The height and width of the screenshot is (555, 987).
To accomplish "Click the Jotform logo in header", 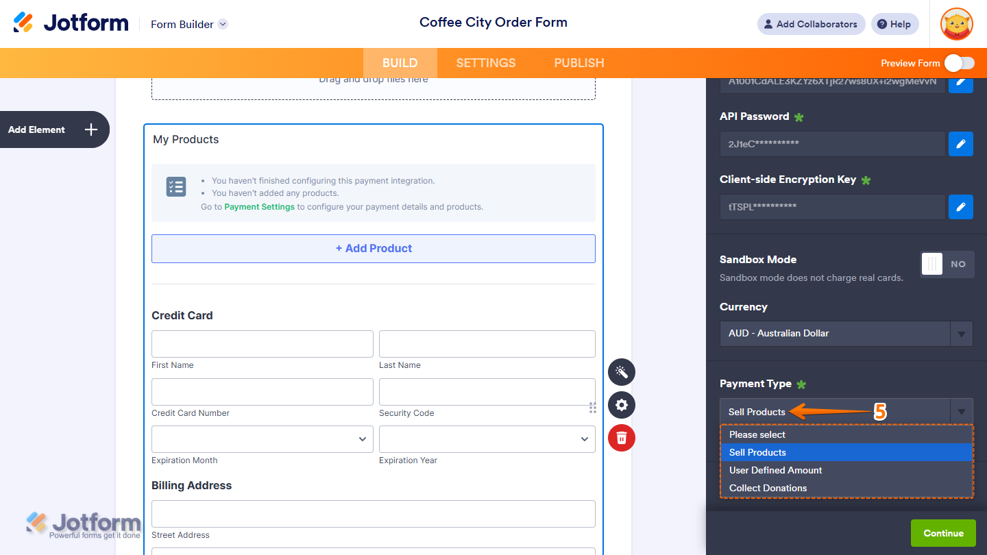I will click(x=71, y=23).
